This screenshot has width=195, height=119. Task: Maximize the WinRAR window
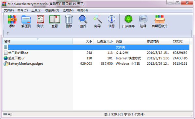(x=177, y=3)
